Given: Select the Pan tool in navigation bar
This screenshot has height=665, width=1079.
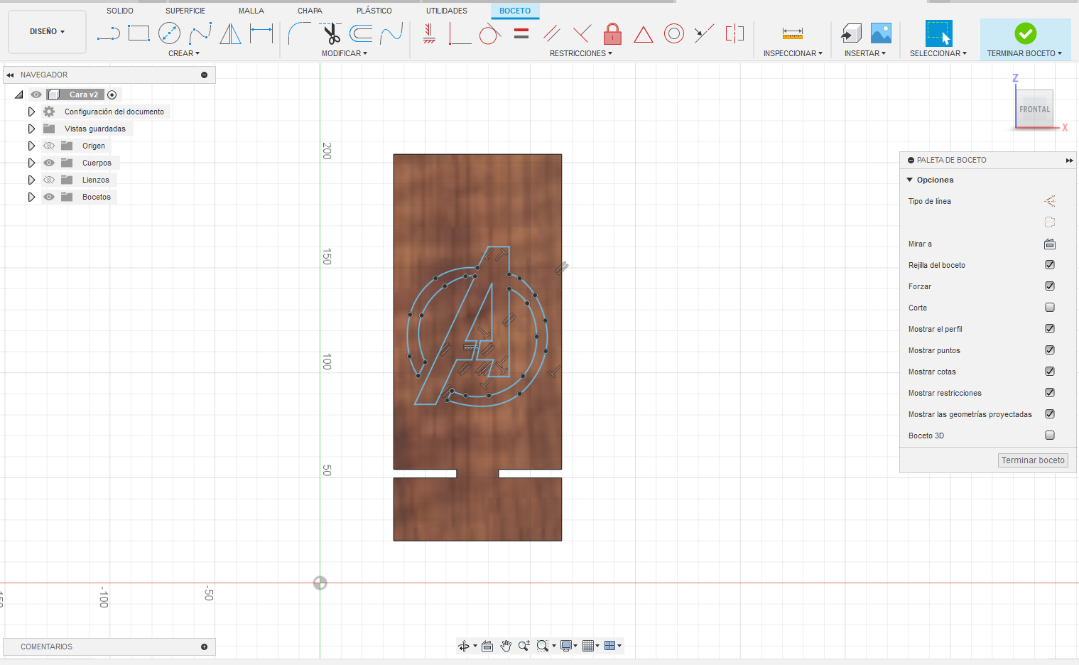Looking at the screenshot, I should coord(506,646).
